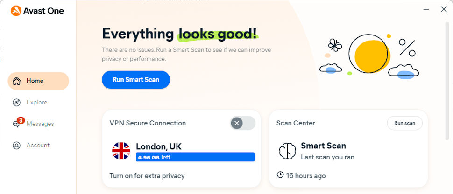Enable the VPN Secure Connection toggle

(242, 123)
